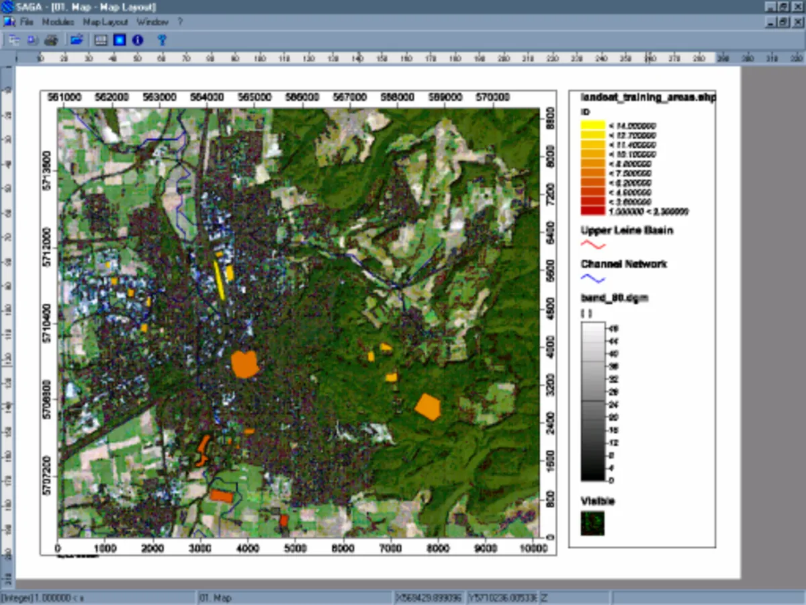
Task: Click the Visible layer thumbnail in legend
Action: click(x=592, y=523)
